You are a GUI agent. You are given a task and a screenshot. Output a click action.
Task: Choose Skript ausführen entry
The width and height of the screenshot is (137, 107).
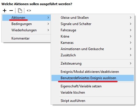pos(93,101)
